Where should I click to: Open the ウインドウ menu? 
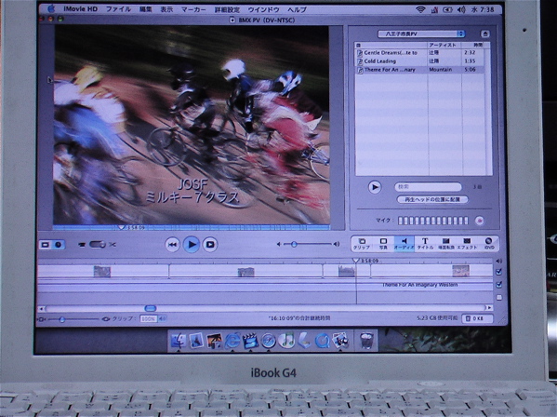(x=263, y=9)
